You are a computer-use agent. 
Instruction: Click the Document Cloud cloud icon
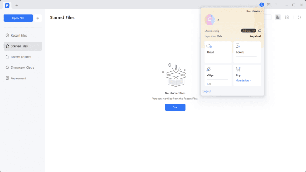pos(7,68)
